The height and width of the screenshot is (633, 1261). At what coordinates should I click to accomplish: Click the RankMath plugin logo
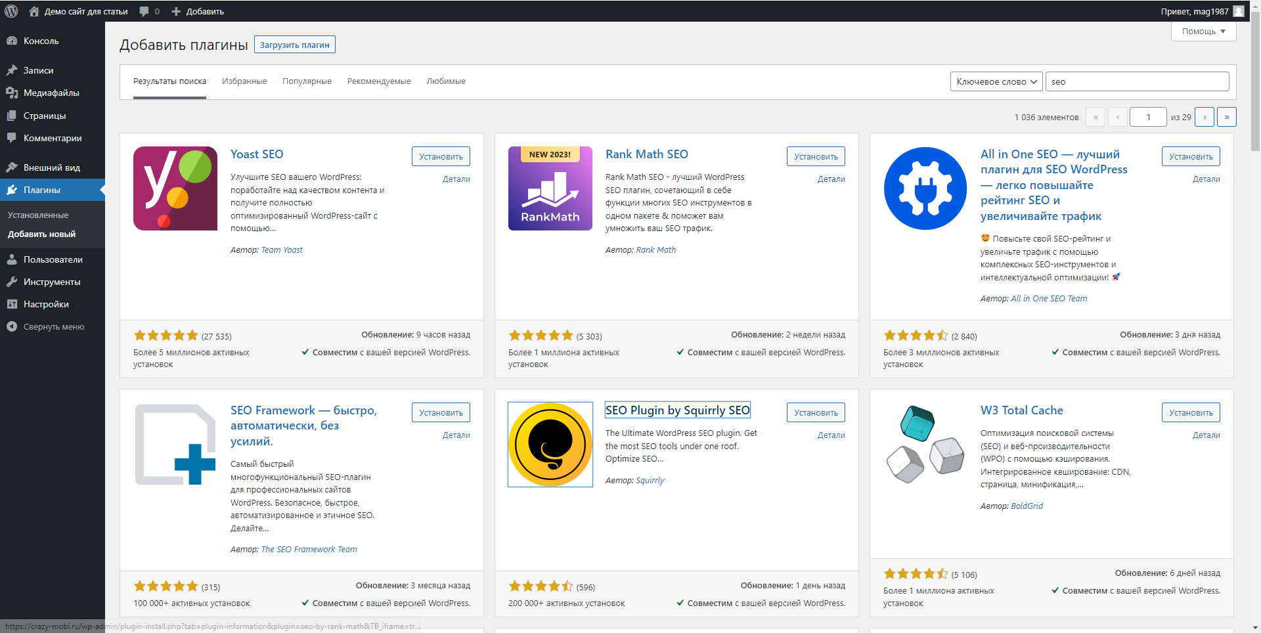[550, 188]
